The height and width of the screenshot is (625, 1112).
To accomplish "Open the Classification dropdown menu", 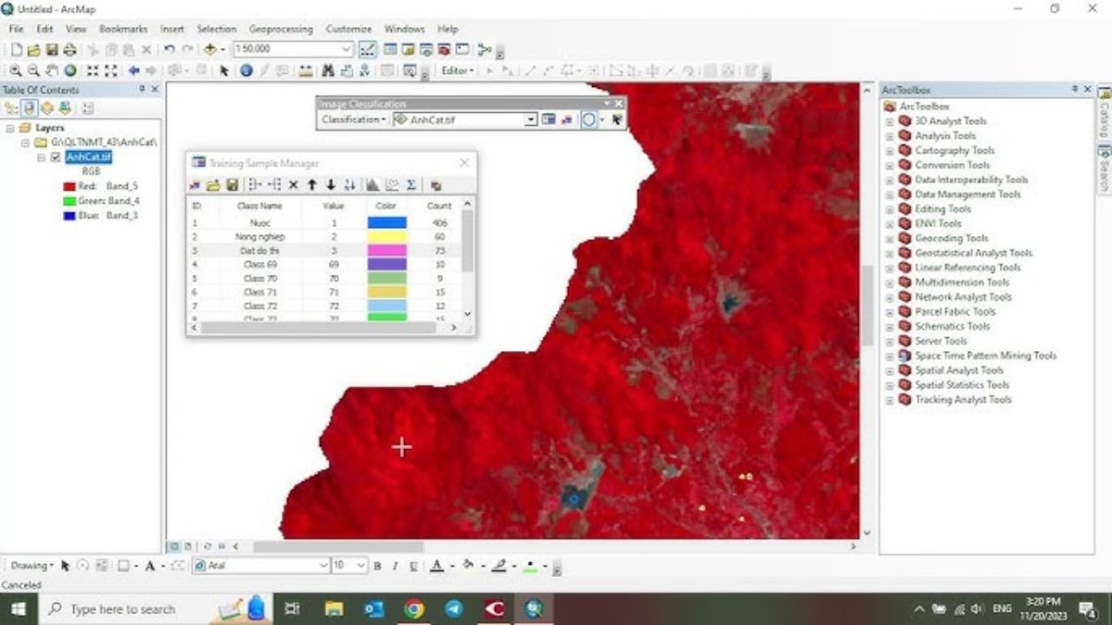I will click(355, 119).
